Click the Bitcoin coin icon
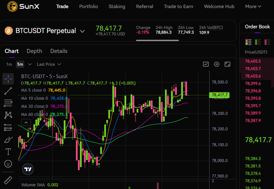 click(x=9, y=31)
